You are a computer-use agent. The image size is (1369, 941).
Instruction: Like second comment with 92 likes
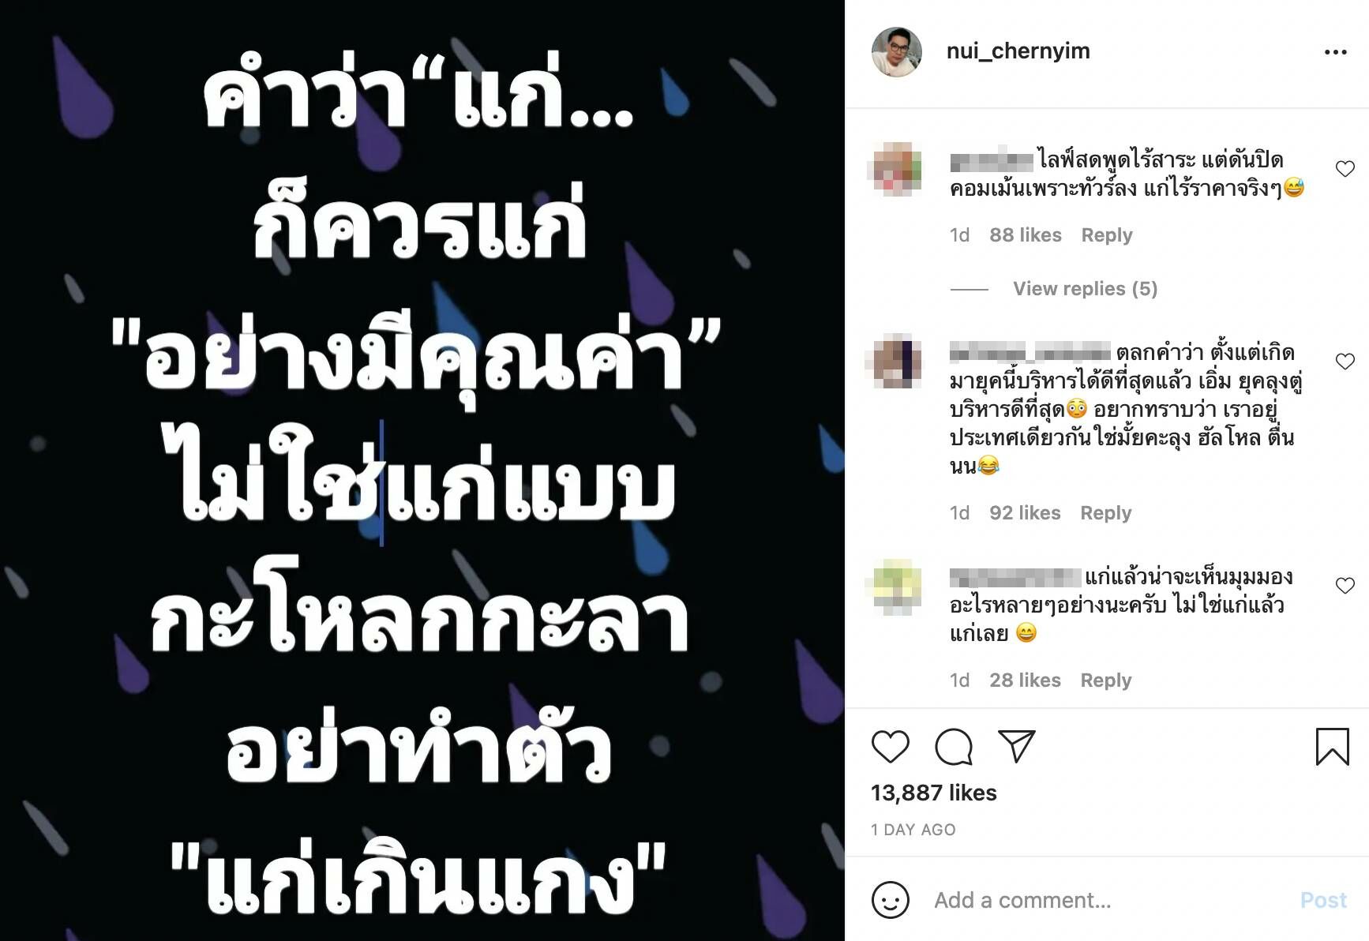[1345, 362]
